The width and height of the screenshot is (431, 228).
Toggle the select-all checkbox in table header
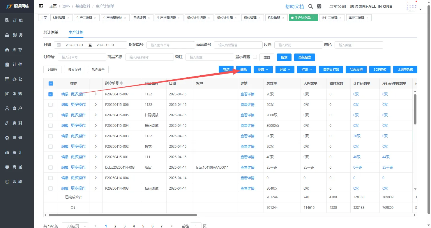(50, 83)
